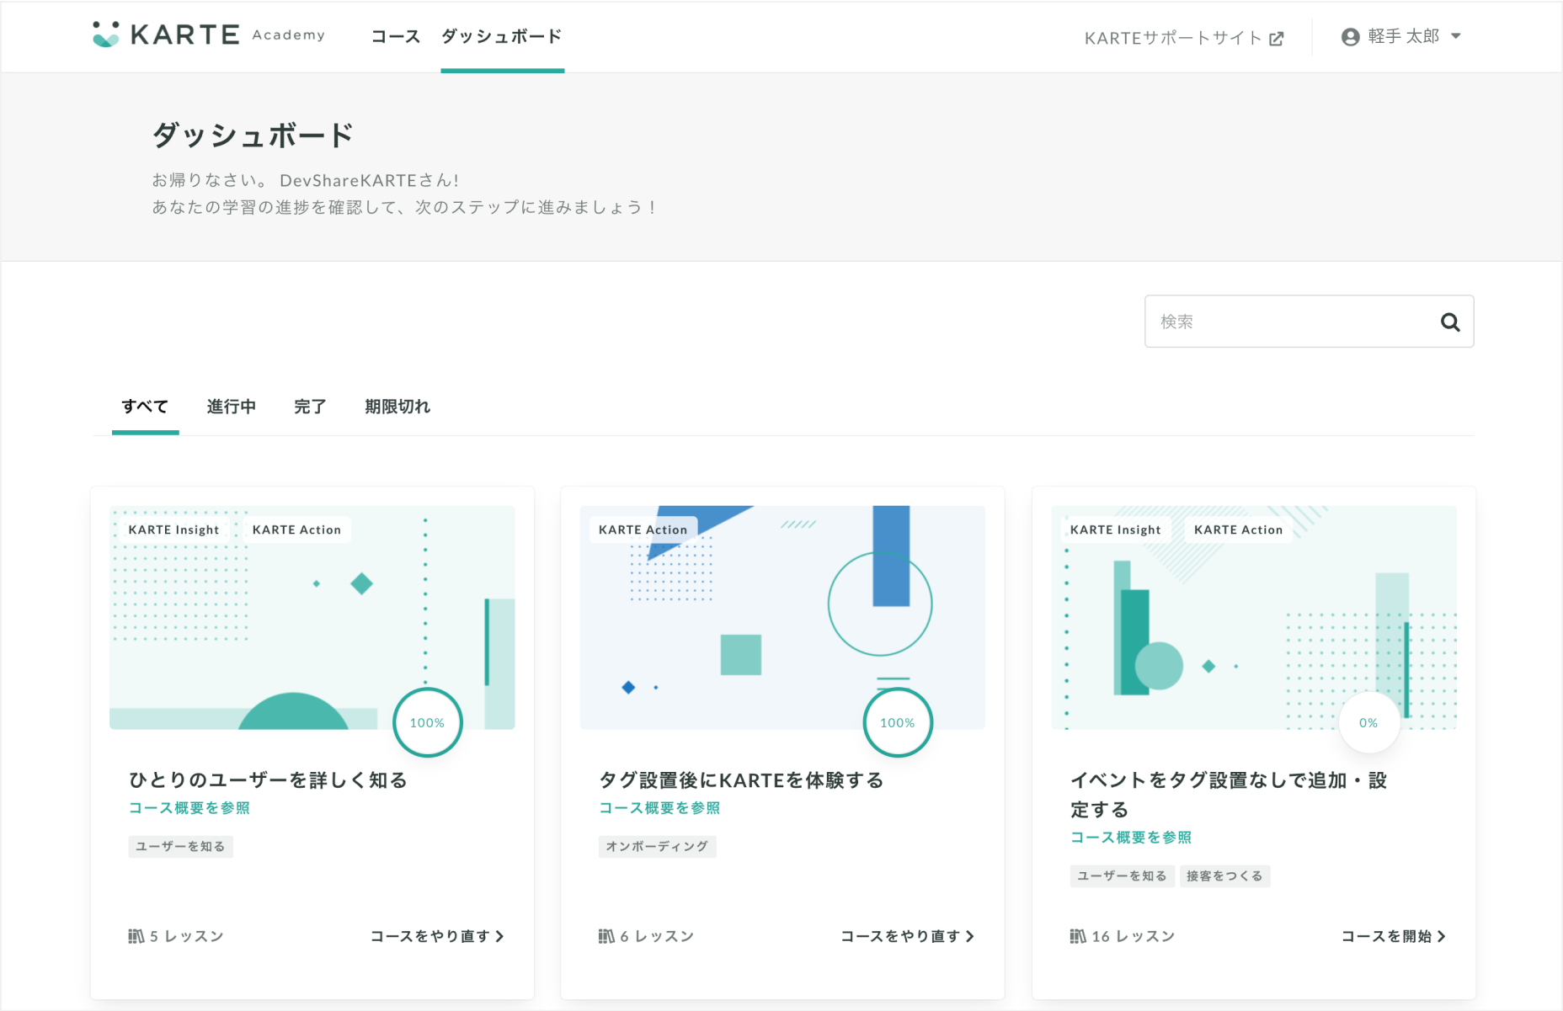Show the 期限切れ filter tab
Image resolution: width=1563 pixels, height=1011 pixels.
[x=397, y=407]
